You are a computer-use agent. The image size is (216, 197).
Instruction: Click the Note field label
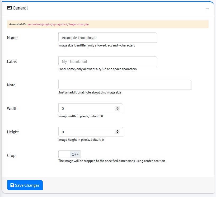click(x=11, y=85)
